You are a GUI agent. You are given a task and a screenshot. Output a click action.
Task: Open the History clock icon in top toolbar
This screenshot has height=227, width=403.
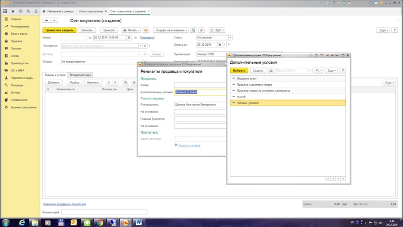pos(21,11)
